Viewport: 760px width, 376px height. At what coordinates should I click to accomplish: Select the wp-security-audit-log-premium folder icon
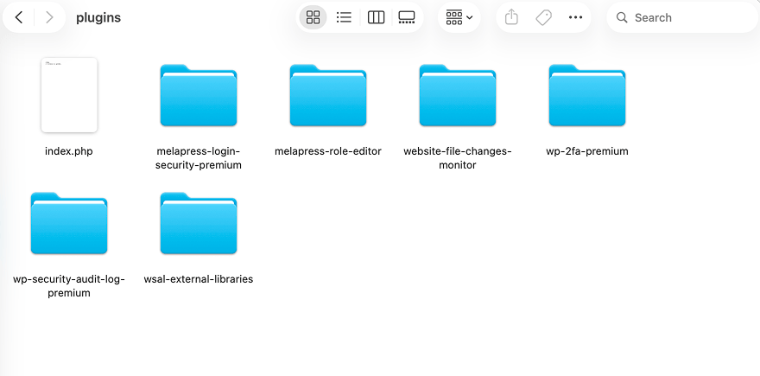coord(69,223)
